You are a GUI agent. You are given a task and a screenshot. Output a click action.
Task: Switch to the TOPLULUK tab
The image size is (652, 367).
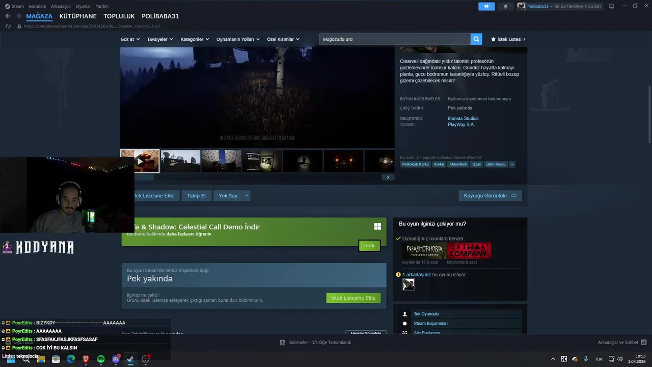point(119,16)
